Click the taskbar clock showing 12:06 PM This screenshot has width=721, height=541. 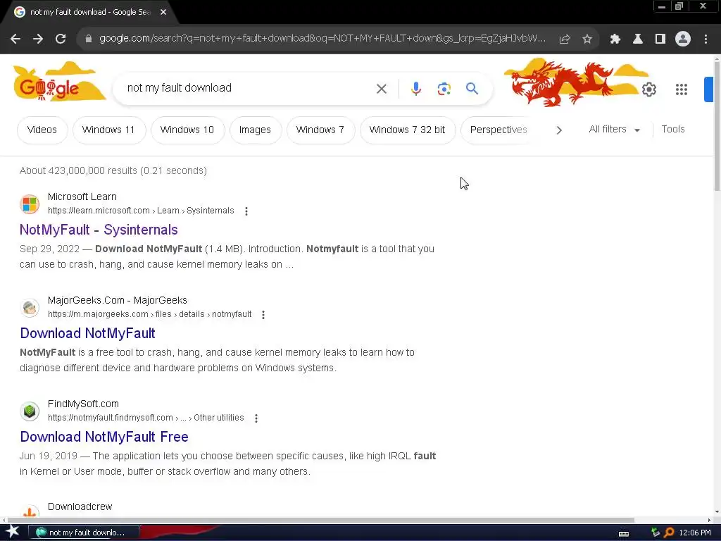click(x=695, y=533)
